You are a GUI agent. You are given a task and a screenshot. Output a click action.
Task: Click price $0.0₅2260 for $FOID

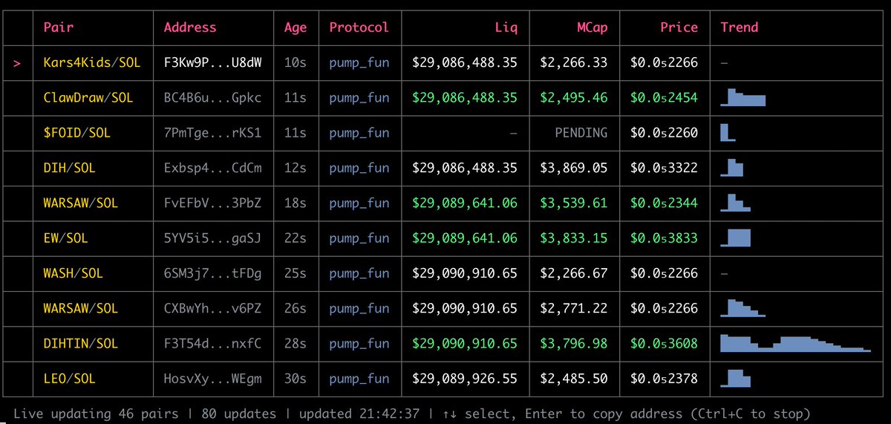(x=665, y=133)
